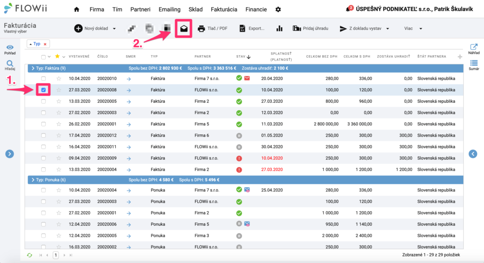Screen dimensions: 484x263
Task: Open the Emailing menu
Action: click(x=170, y=9)
